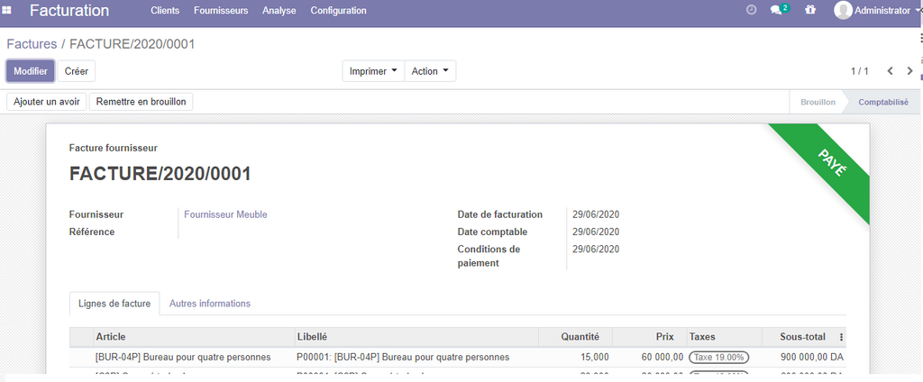This screenshot has width=923, height=382.
Task: Switch to Autres informations tab
Action: (210, 304)
